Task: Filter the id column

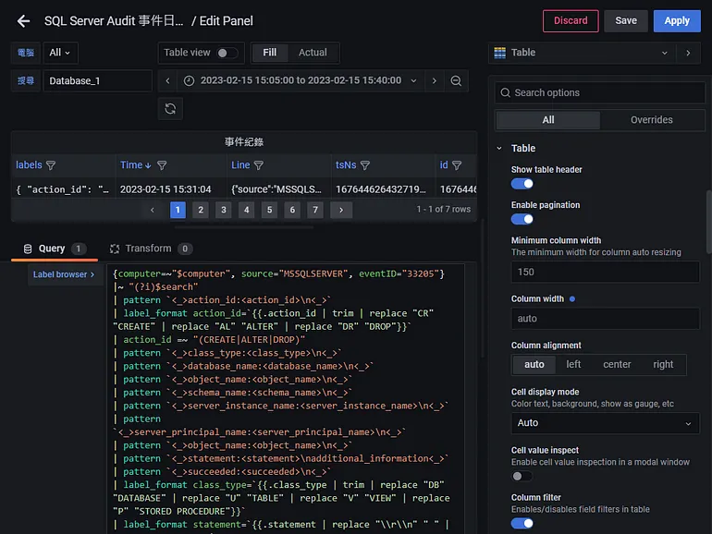Action: tap(457, 165)
